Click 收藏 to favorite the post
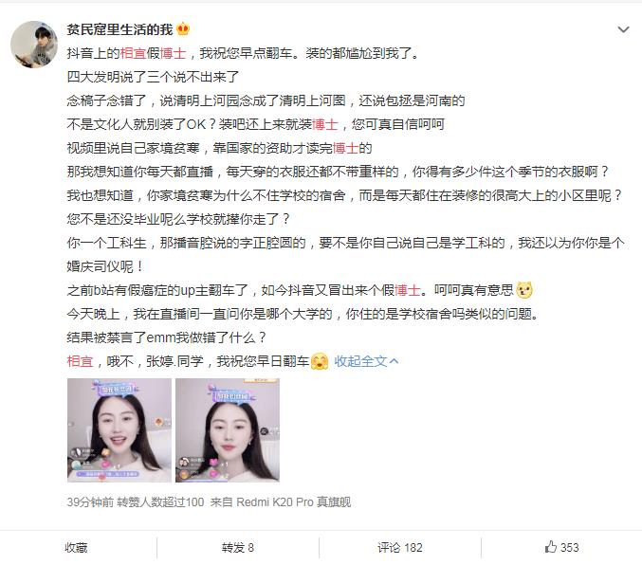 (76, 547)
